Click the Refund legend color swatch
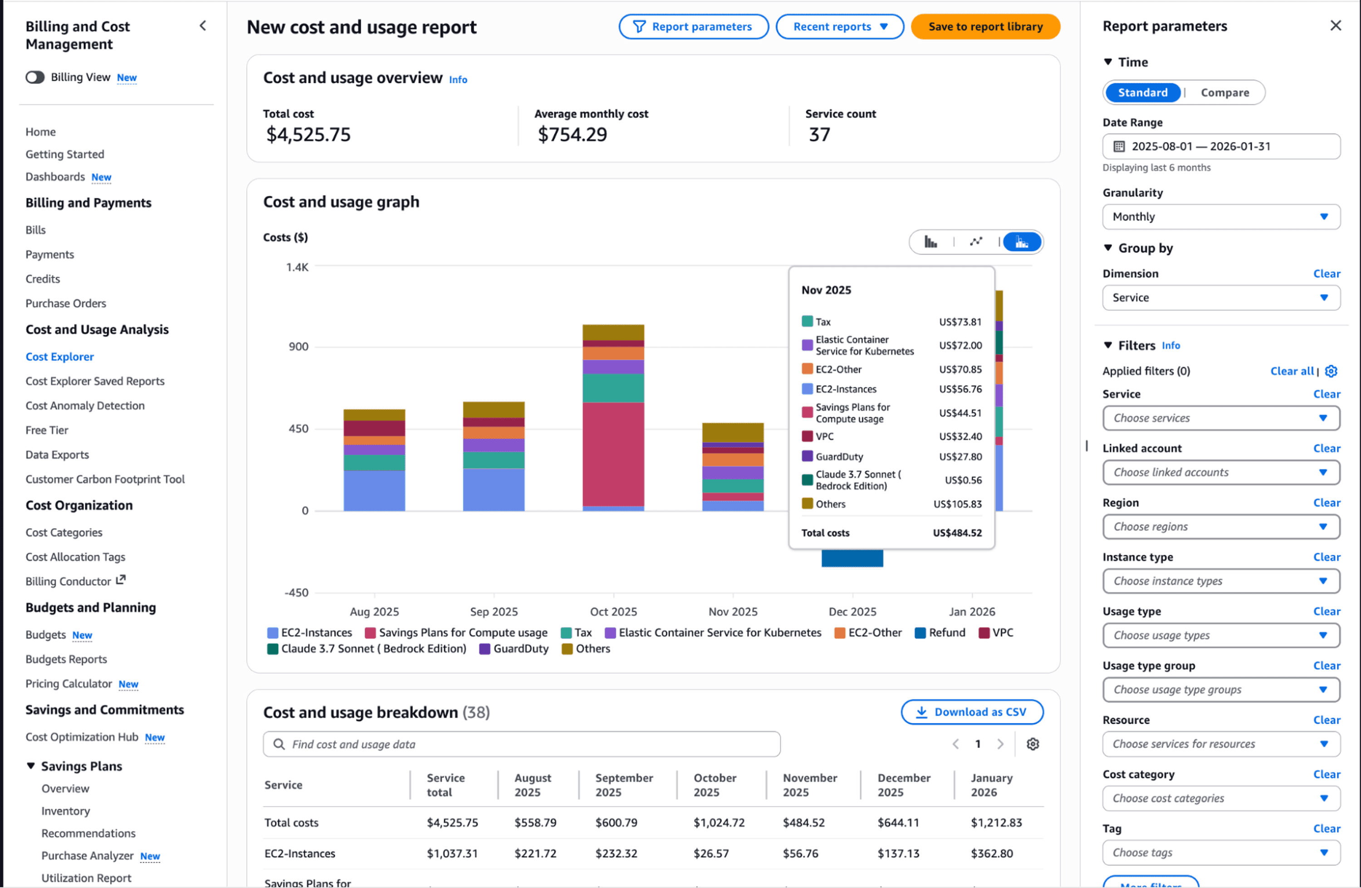 [x=920, y=633]
